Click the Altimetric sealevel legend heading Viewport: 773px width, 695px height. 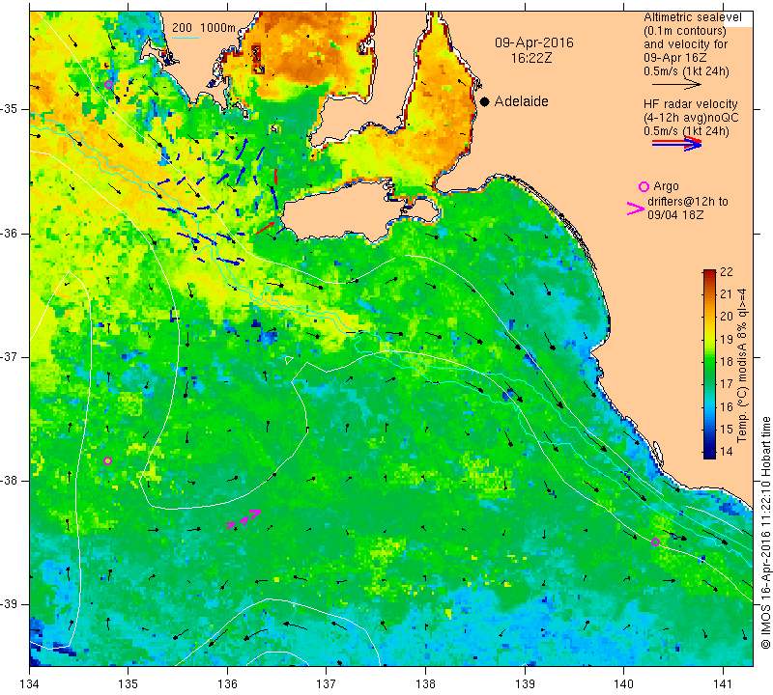click(x=692, y=17)
